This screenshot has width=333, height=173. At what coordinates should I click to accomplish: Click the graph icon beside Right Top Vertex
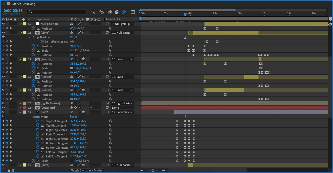point(42,130)
